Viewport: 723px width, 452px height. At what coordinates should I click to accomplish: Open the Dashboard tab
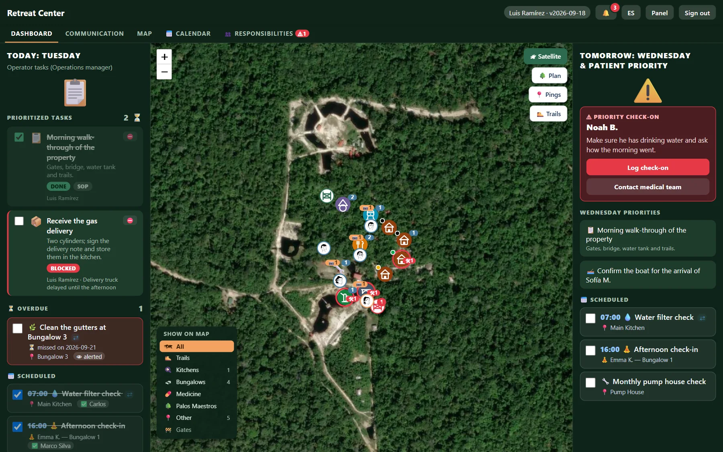click(x=31, y=33)
